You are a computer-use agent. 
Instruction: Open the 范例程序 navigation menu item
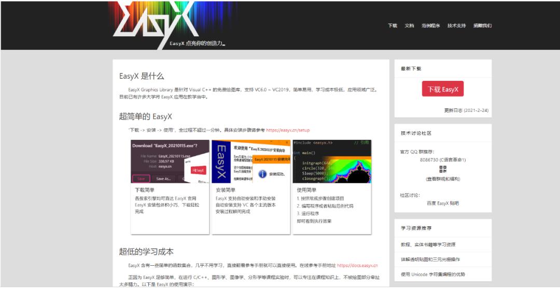(x=431, y=26)
